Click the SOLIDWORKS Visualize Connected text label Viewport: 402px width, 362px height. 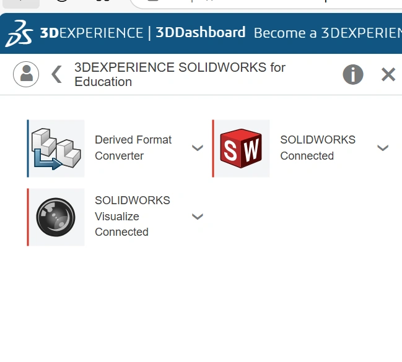click(132, 217)
